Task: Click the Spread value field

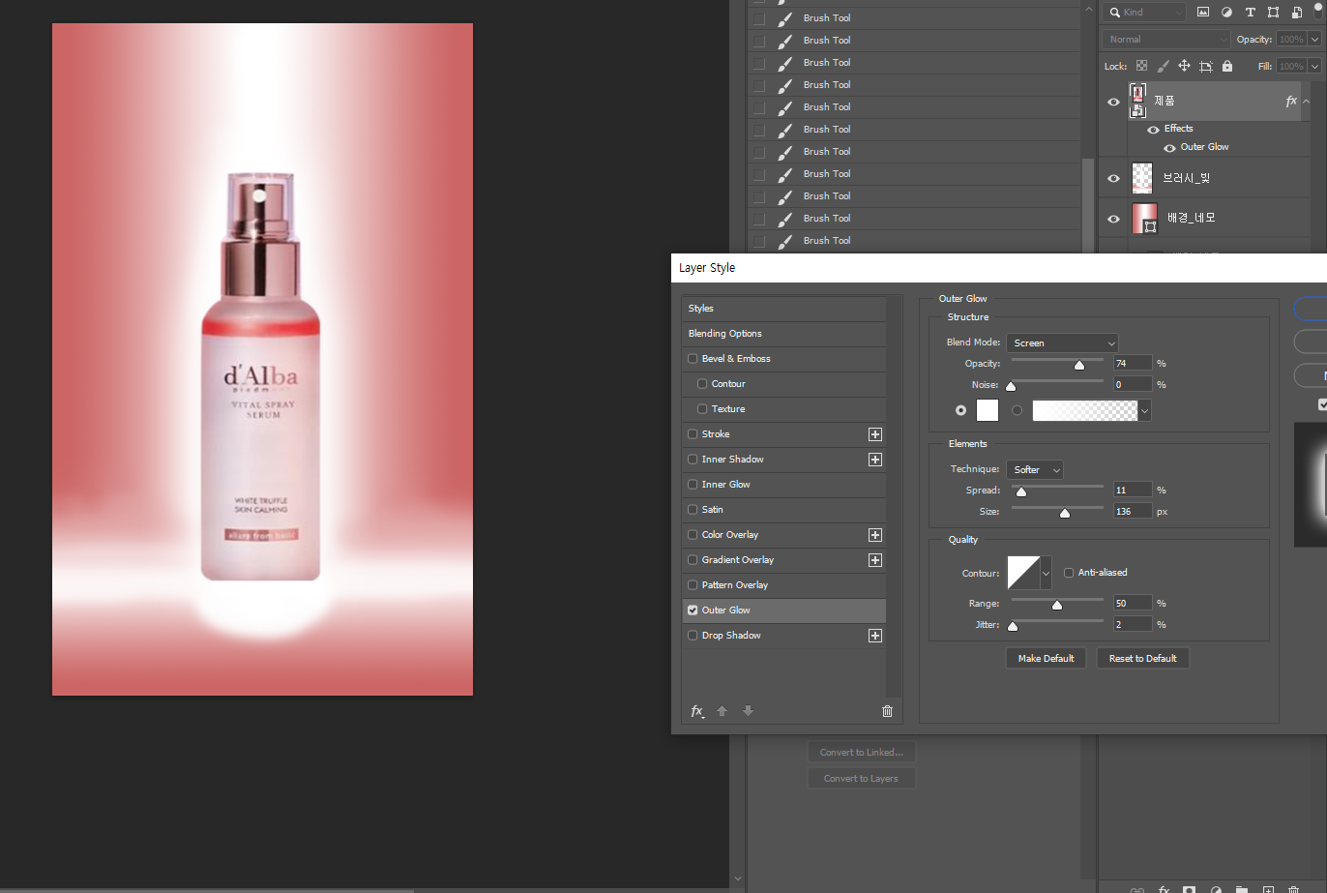Action: (1133, 490)
